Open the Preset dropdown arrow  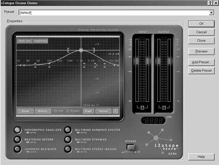(x=212, y=13)
